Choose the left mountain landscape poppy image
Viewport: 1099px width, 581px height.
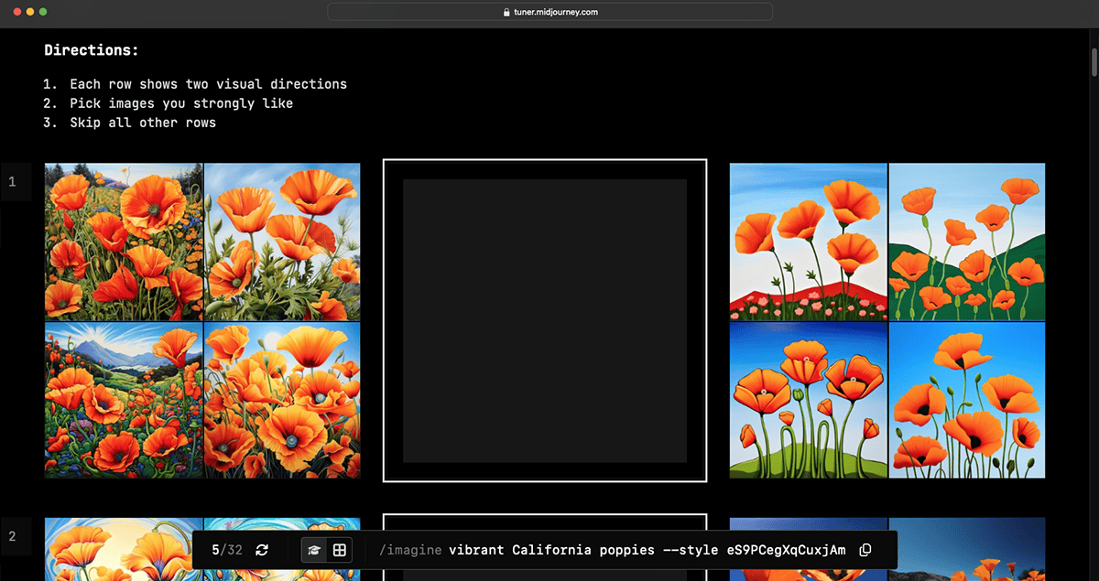(x=124, y=400)
